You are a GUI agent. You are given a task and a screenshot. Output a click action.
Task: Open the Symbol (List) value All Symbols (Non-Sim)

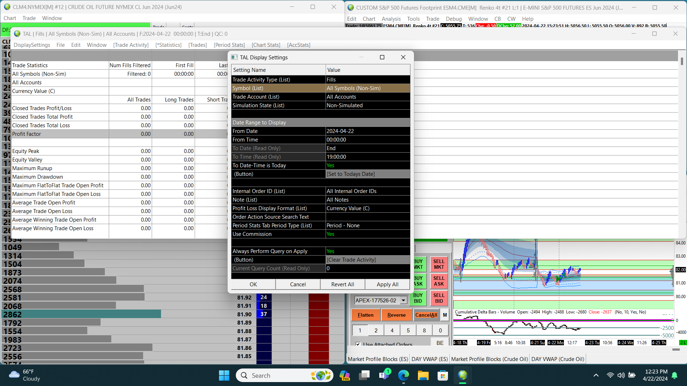tap(367, 88)
